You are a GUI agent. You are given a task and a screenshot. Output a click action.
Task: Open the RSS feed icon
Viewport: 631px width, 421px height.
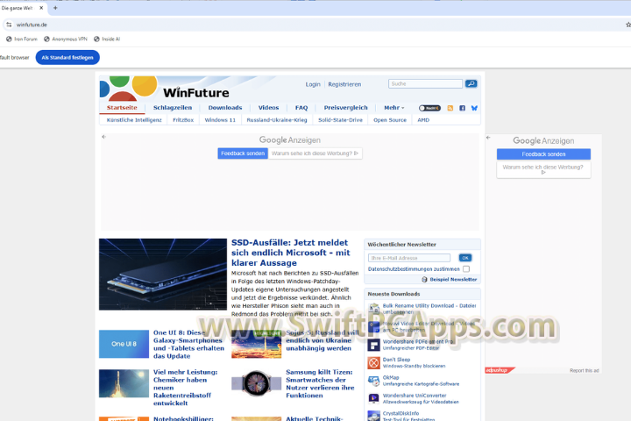[x=450, y=108]
